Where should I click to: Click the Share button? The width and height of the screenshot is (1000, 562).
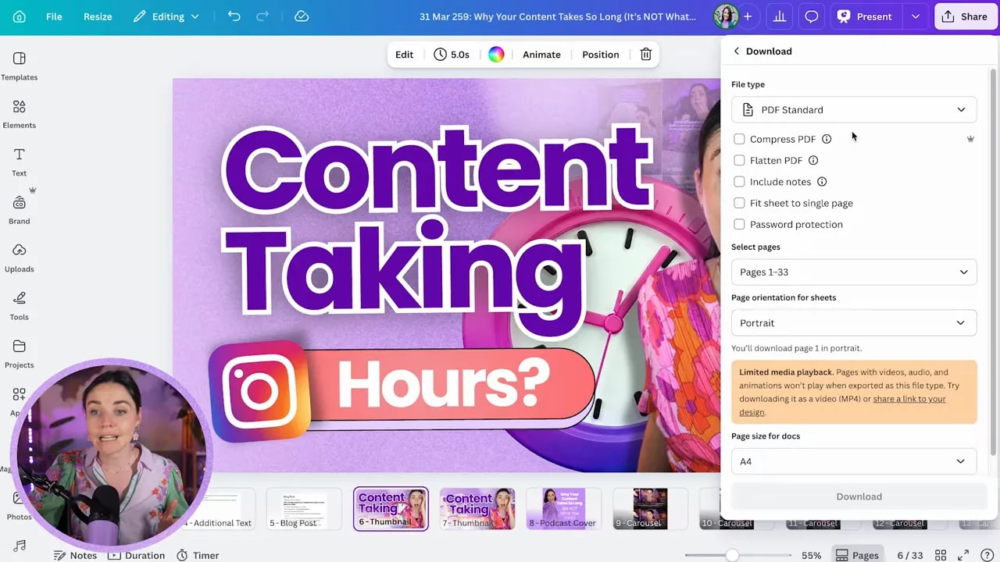966,16
